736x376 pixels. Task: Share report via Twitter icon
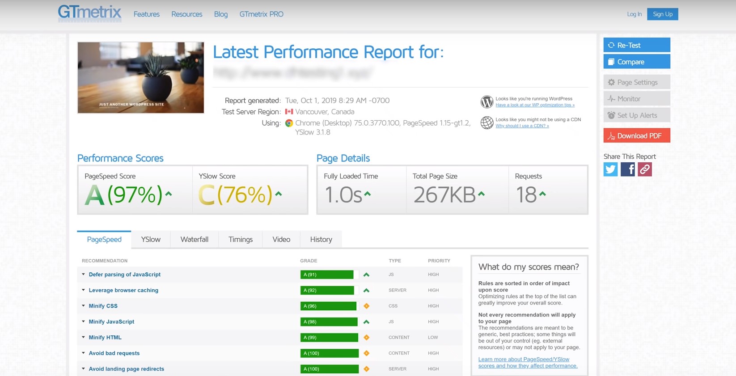(x=610, y=169)
